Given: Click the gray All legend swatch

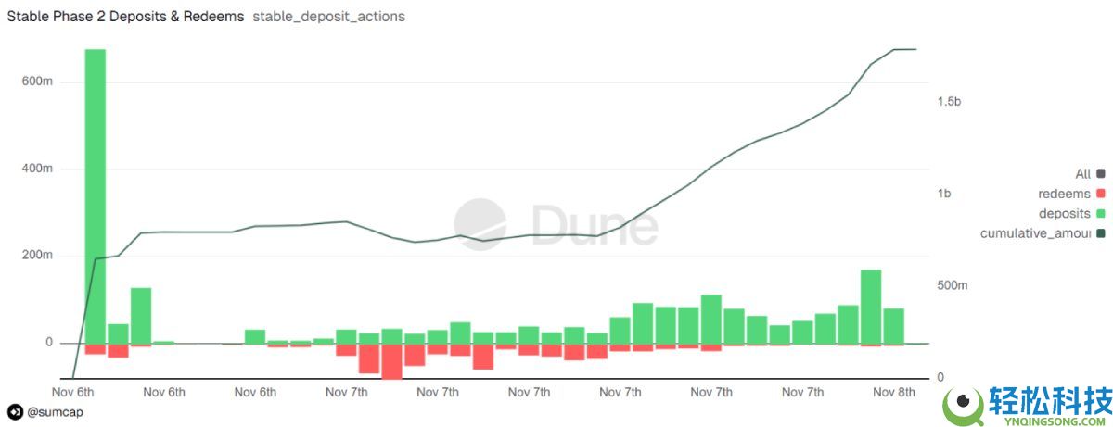Looking at the screenshot, I should (x=1101, y=173).
